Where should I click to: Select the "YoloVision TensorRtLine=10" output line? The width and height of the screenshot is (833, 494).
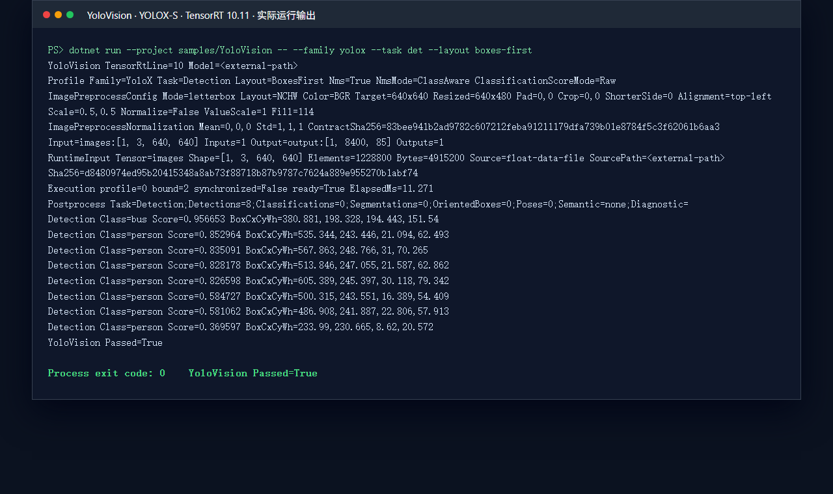(x=172, y=66)
